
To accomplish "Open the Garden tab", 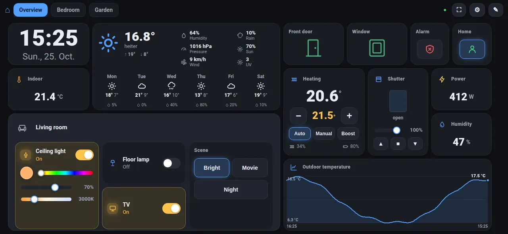I will [x=104, y=10].
